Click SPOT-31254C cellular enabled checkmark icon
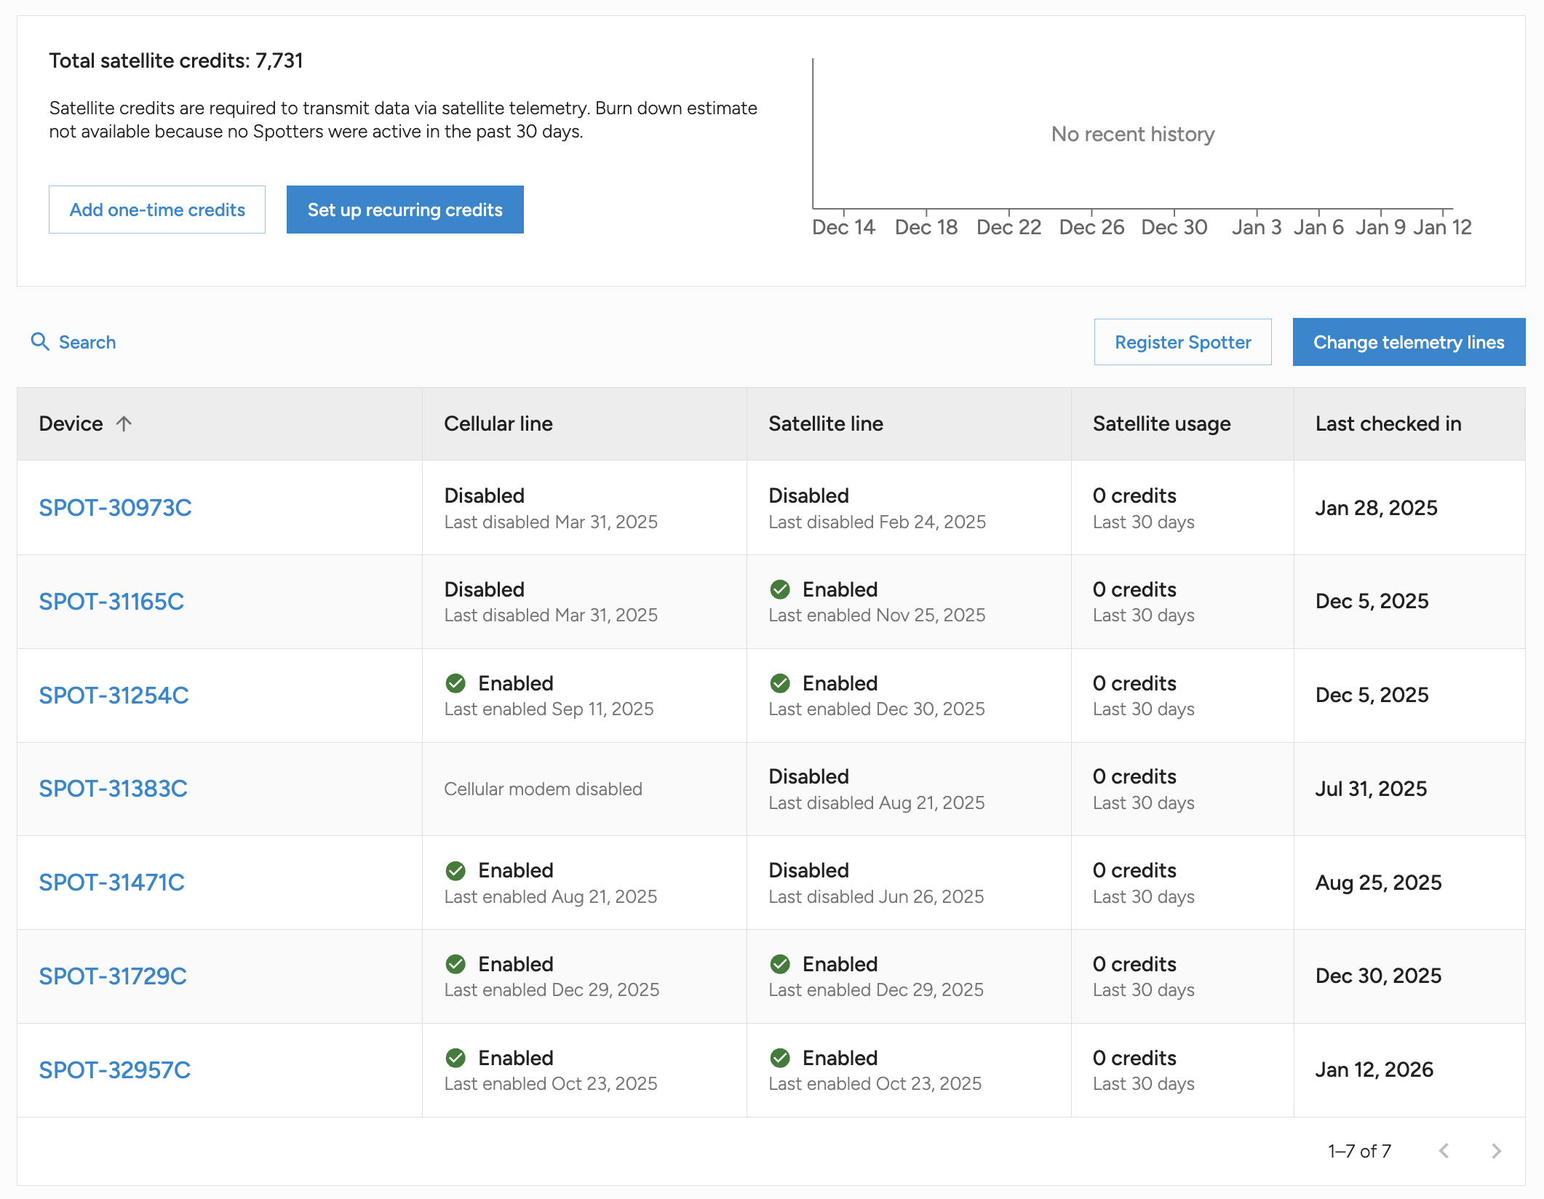 [x=455, y=683]
